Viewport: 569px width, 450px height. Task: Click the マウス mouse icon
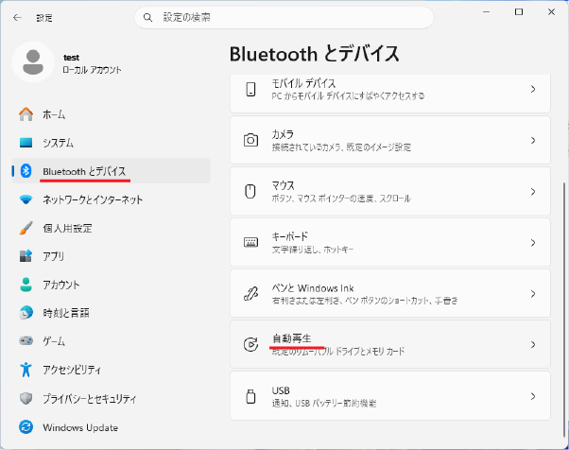(250, 191)
